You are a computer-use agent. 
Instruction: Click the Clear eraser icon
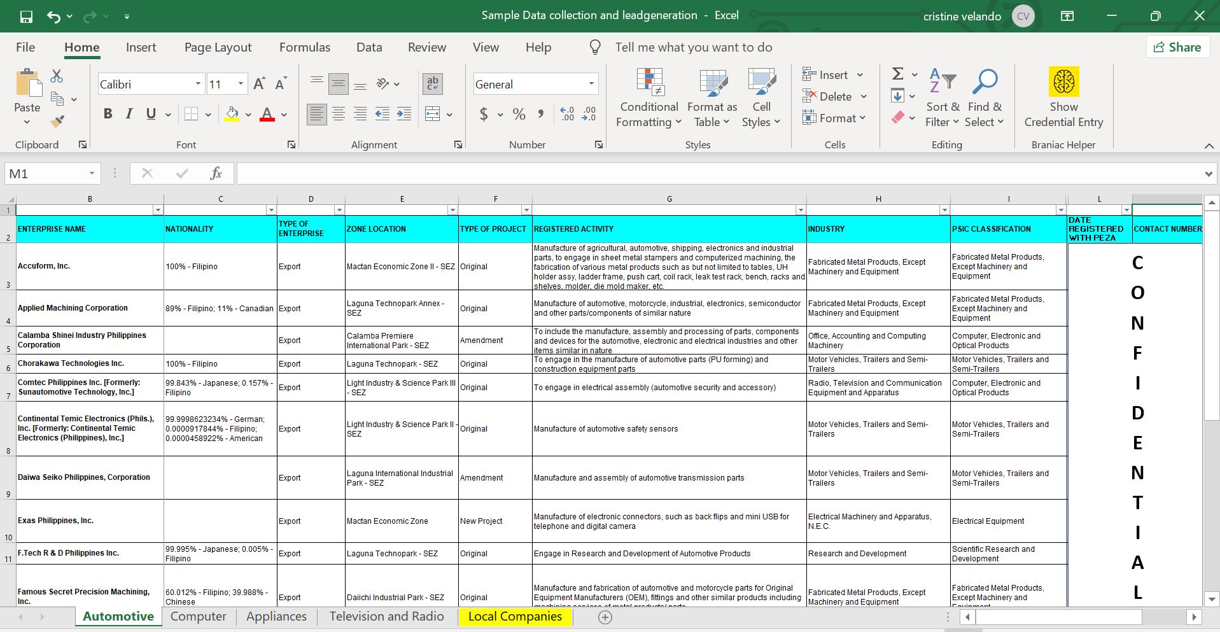tap(897, 118)
